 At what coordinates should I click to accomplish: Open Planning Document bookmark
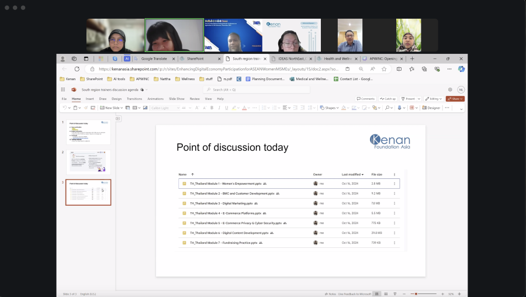pyautogui.click(x=265, y=79)
